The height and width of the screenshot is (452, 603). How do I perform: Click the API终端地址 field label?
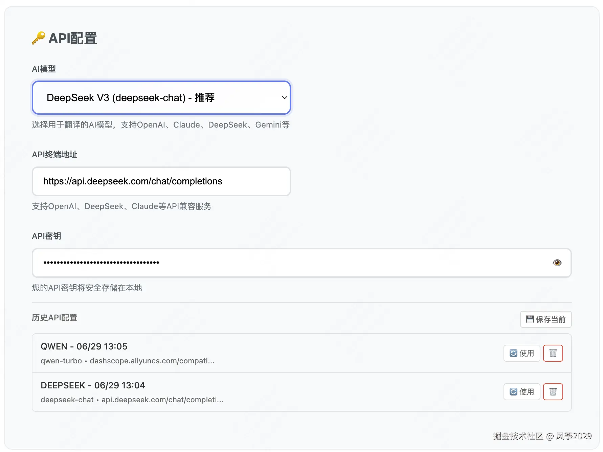coord(54,155)
